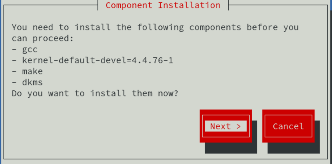The width and height of the screenshot is (332, 164).
Task: Click the make component entry
Action: [x=33, y=72]
